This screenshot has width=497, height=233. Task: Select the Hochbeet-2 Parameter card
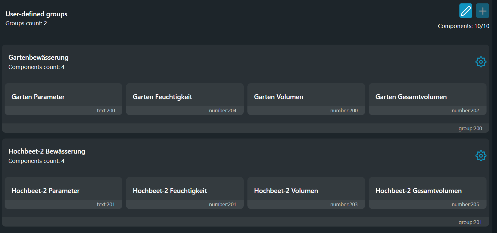[x=63, y=193]
